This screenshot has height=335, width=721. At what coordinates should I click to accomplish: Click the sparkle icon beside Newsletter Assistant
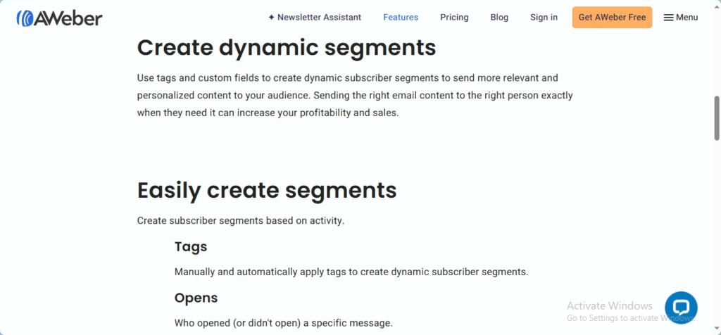(271, 18)
